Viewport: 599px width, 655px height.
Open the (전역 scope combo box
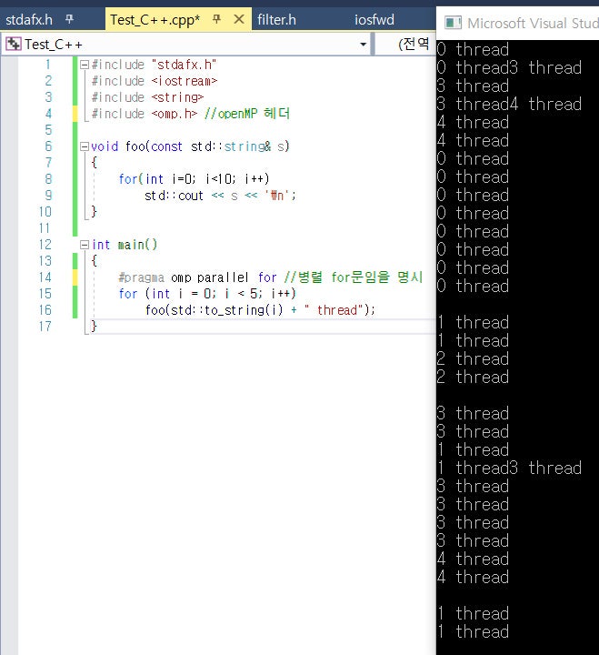click(x=404, y=44)
